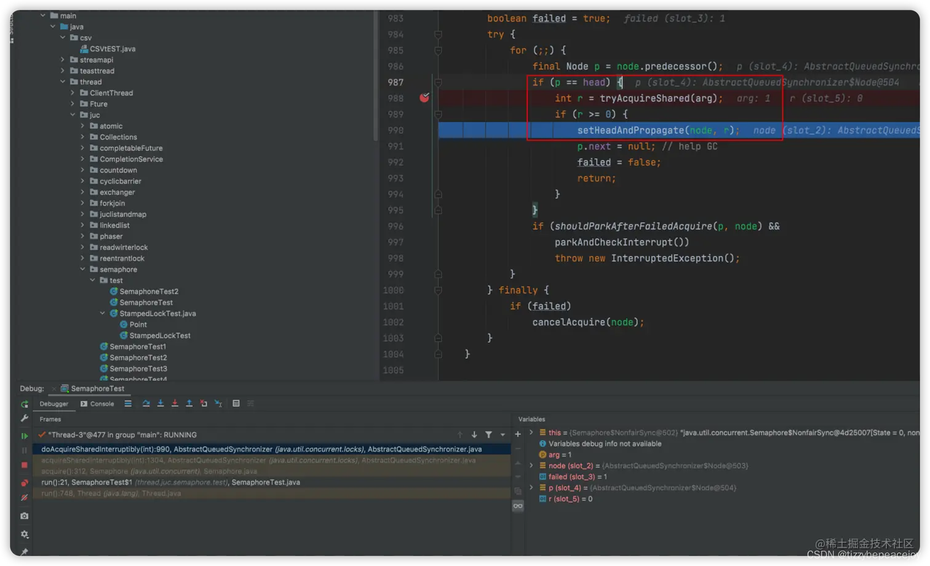Click the Step Out icon

click(189, 404)
